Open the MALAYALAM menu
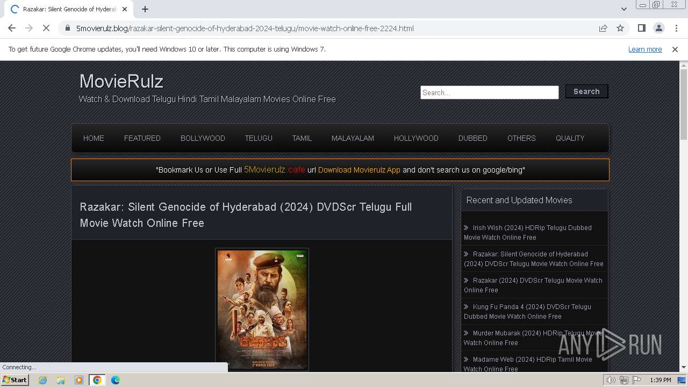 pos(353,138)
